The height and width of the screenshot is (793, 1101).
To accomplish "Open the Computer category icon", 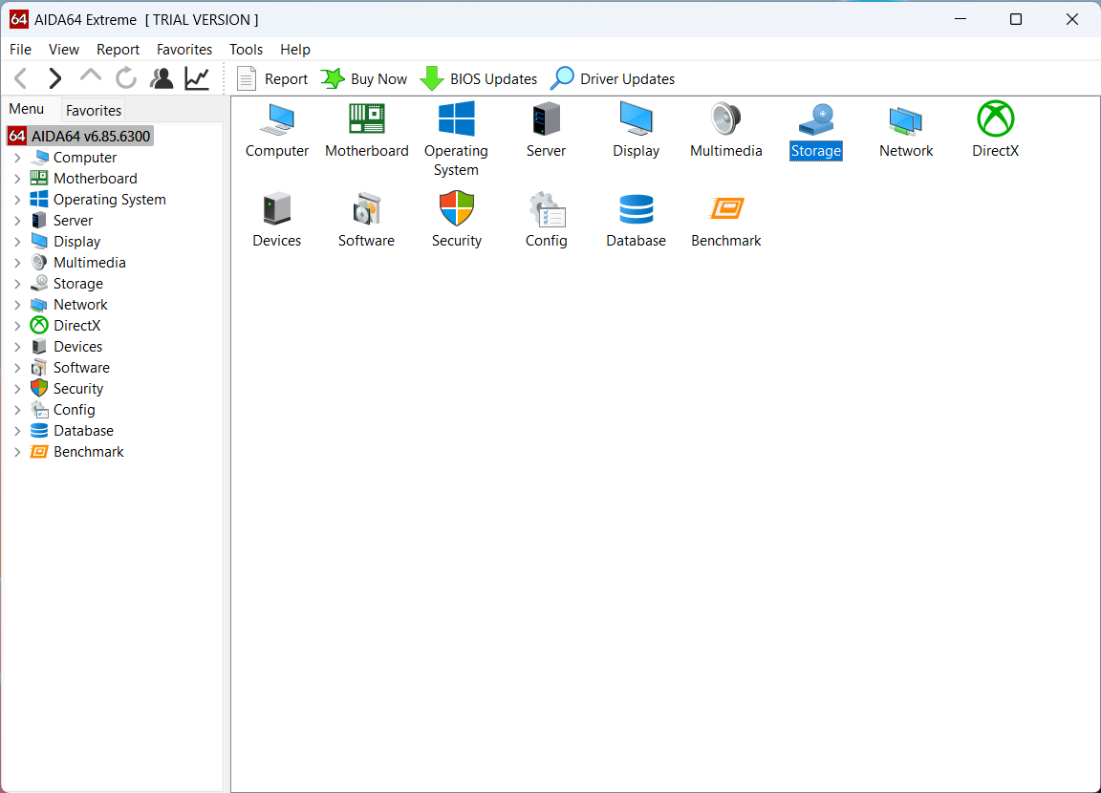I will pos(276,131).
